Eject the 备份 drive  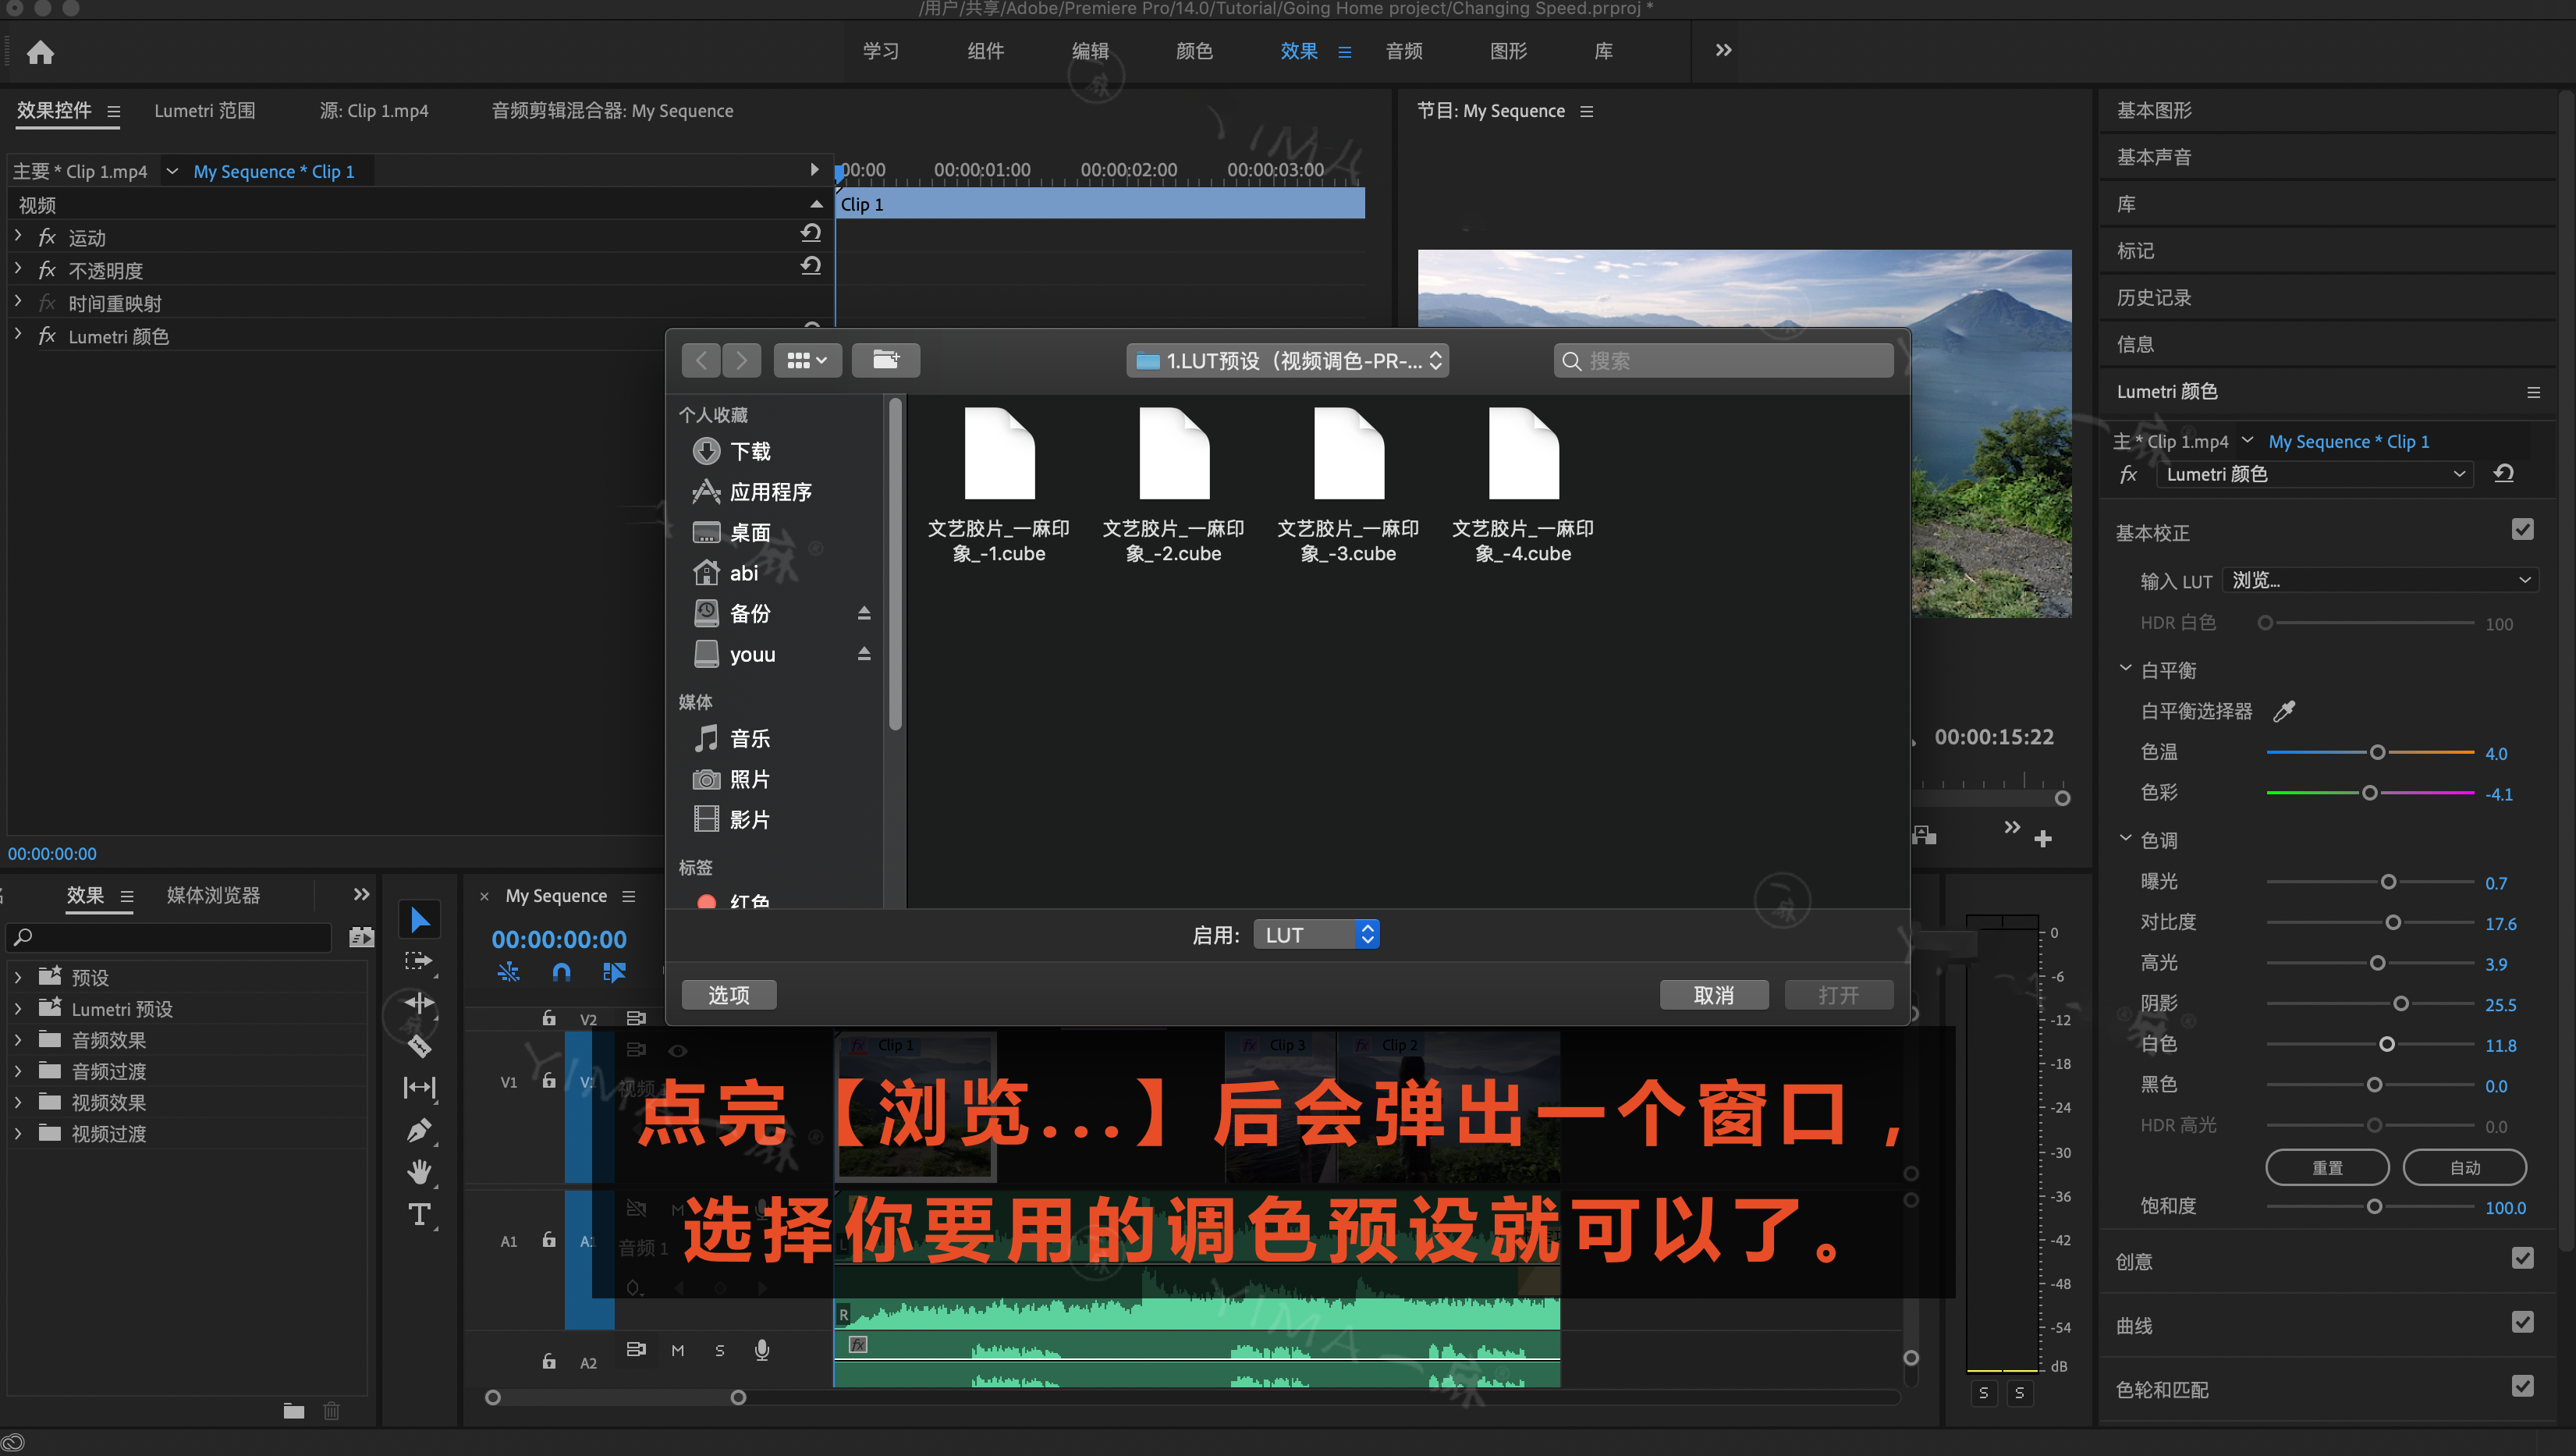coord(864,613)
